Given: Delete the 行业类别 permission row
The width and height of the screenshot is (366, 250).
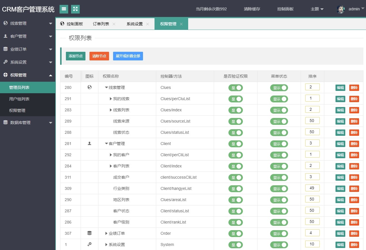Looking at the screenshot, I should [354, 189].
